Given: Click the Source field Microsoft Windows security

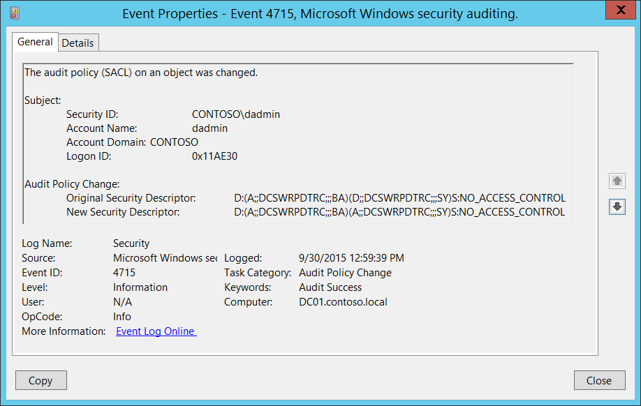Looking at the screenshot, I should click(x=165, y=258).
